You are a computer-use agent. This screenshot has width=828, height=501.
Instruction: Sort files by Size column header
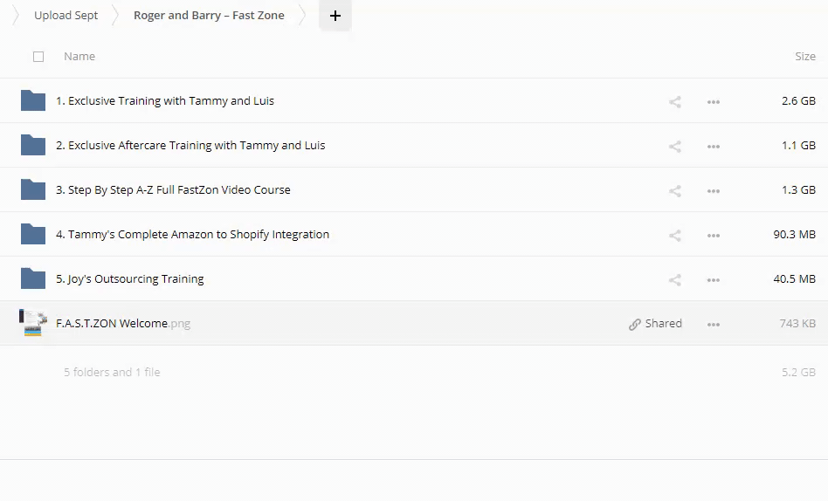[x=804, y=57]
